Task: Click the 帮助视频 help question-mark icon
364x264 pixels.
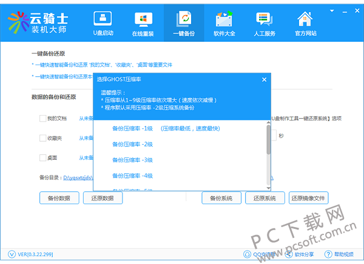Action: click(x=328, y=254)
